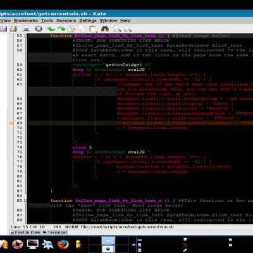Open Find using the binoculars icon
Screen dimensions: 253x253
point(105,28)
